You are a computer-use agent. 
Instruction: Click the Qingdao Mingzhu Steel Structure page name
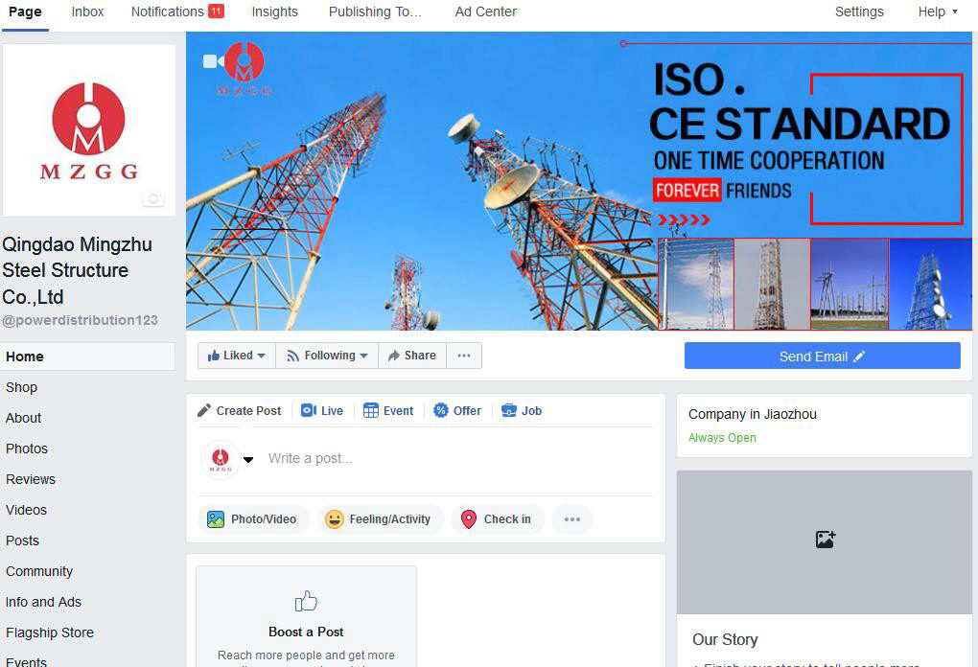pos(78,270)
